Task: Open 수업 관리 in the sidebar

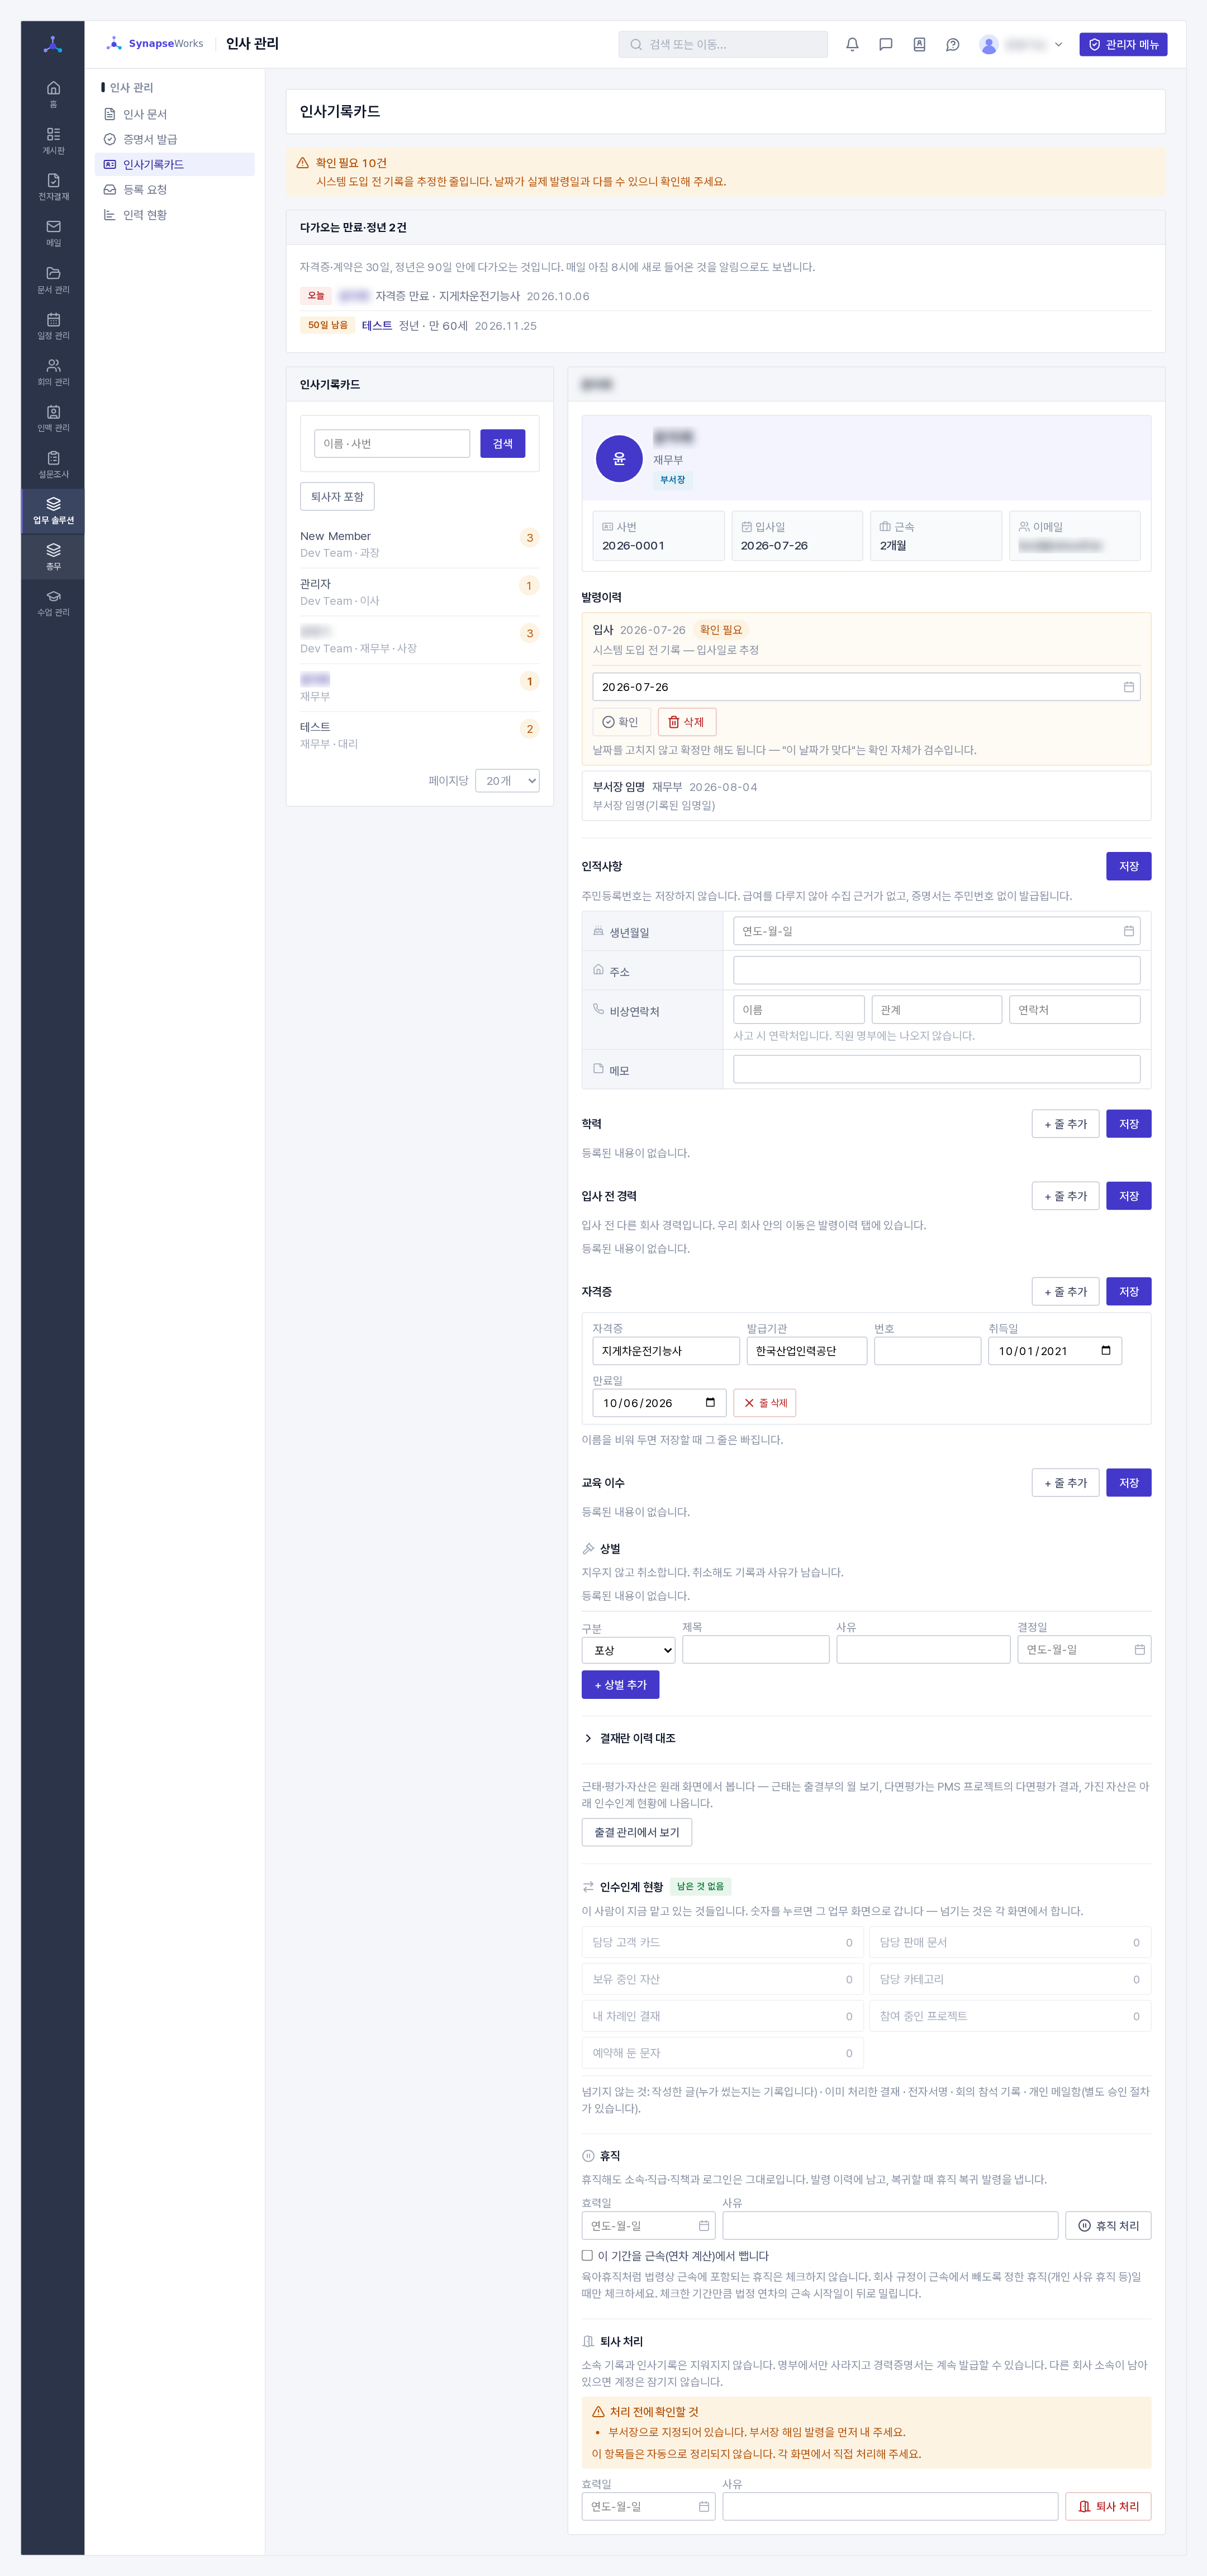Action: click(53, 603)
